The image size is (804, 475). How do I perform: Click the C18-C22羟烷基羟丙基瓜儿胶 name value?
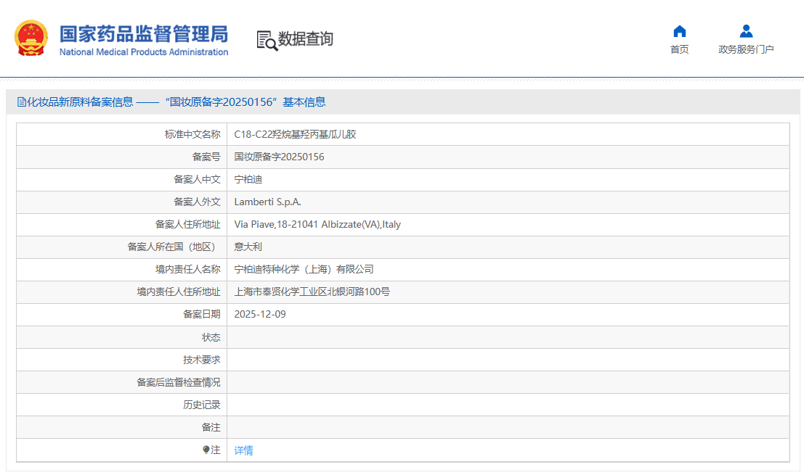[x=295, y=134]
